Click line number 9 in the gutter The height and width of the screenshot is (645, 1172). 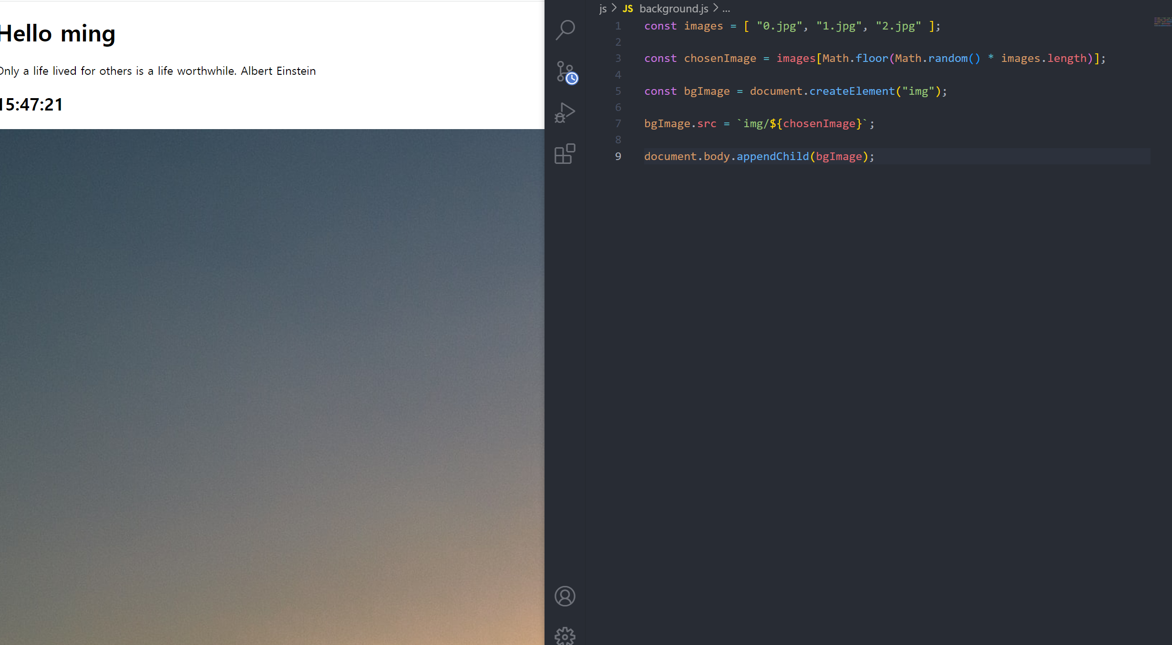(618, 156)
